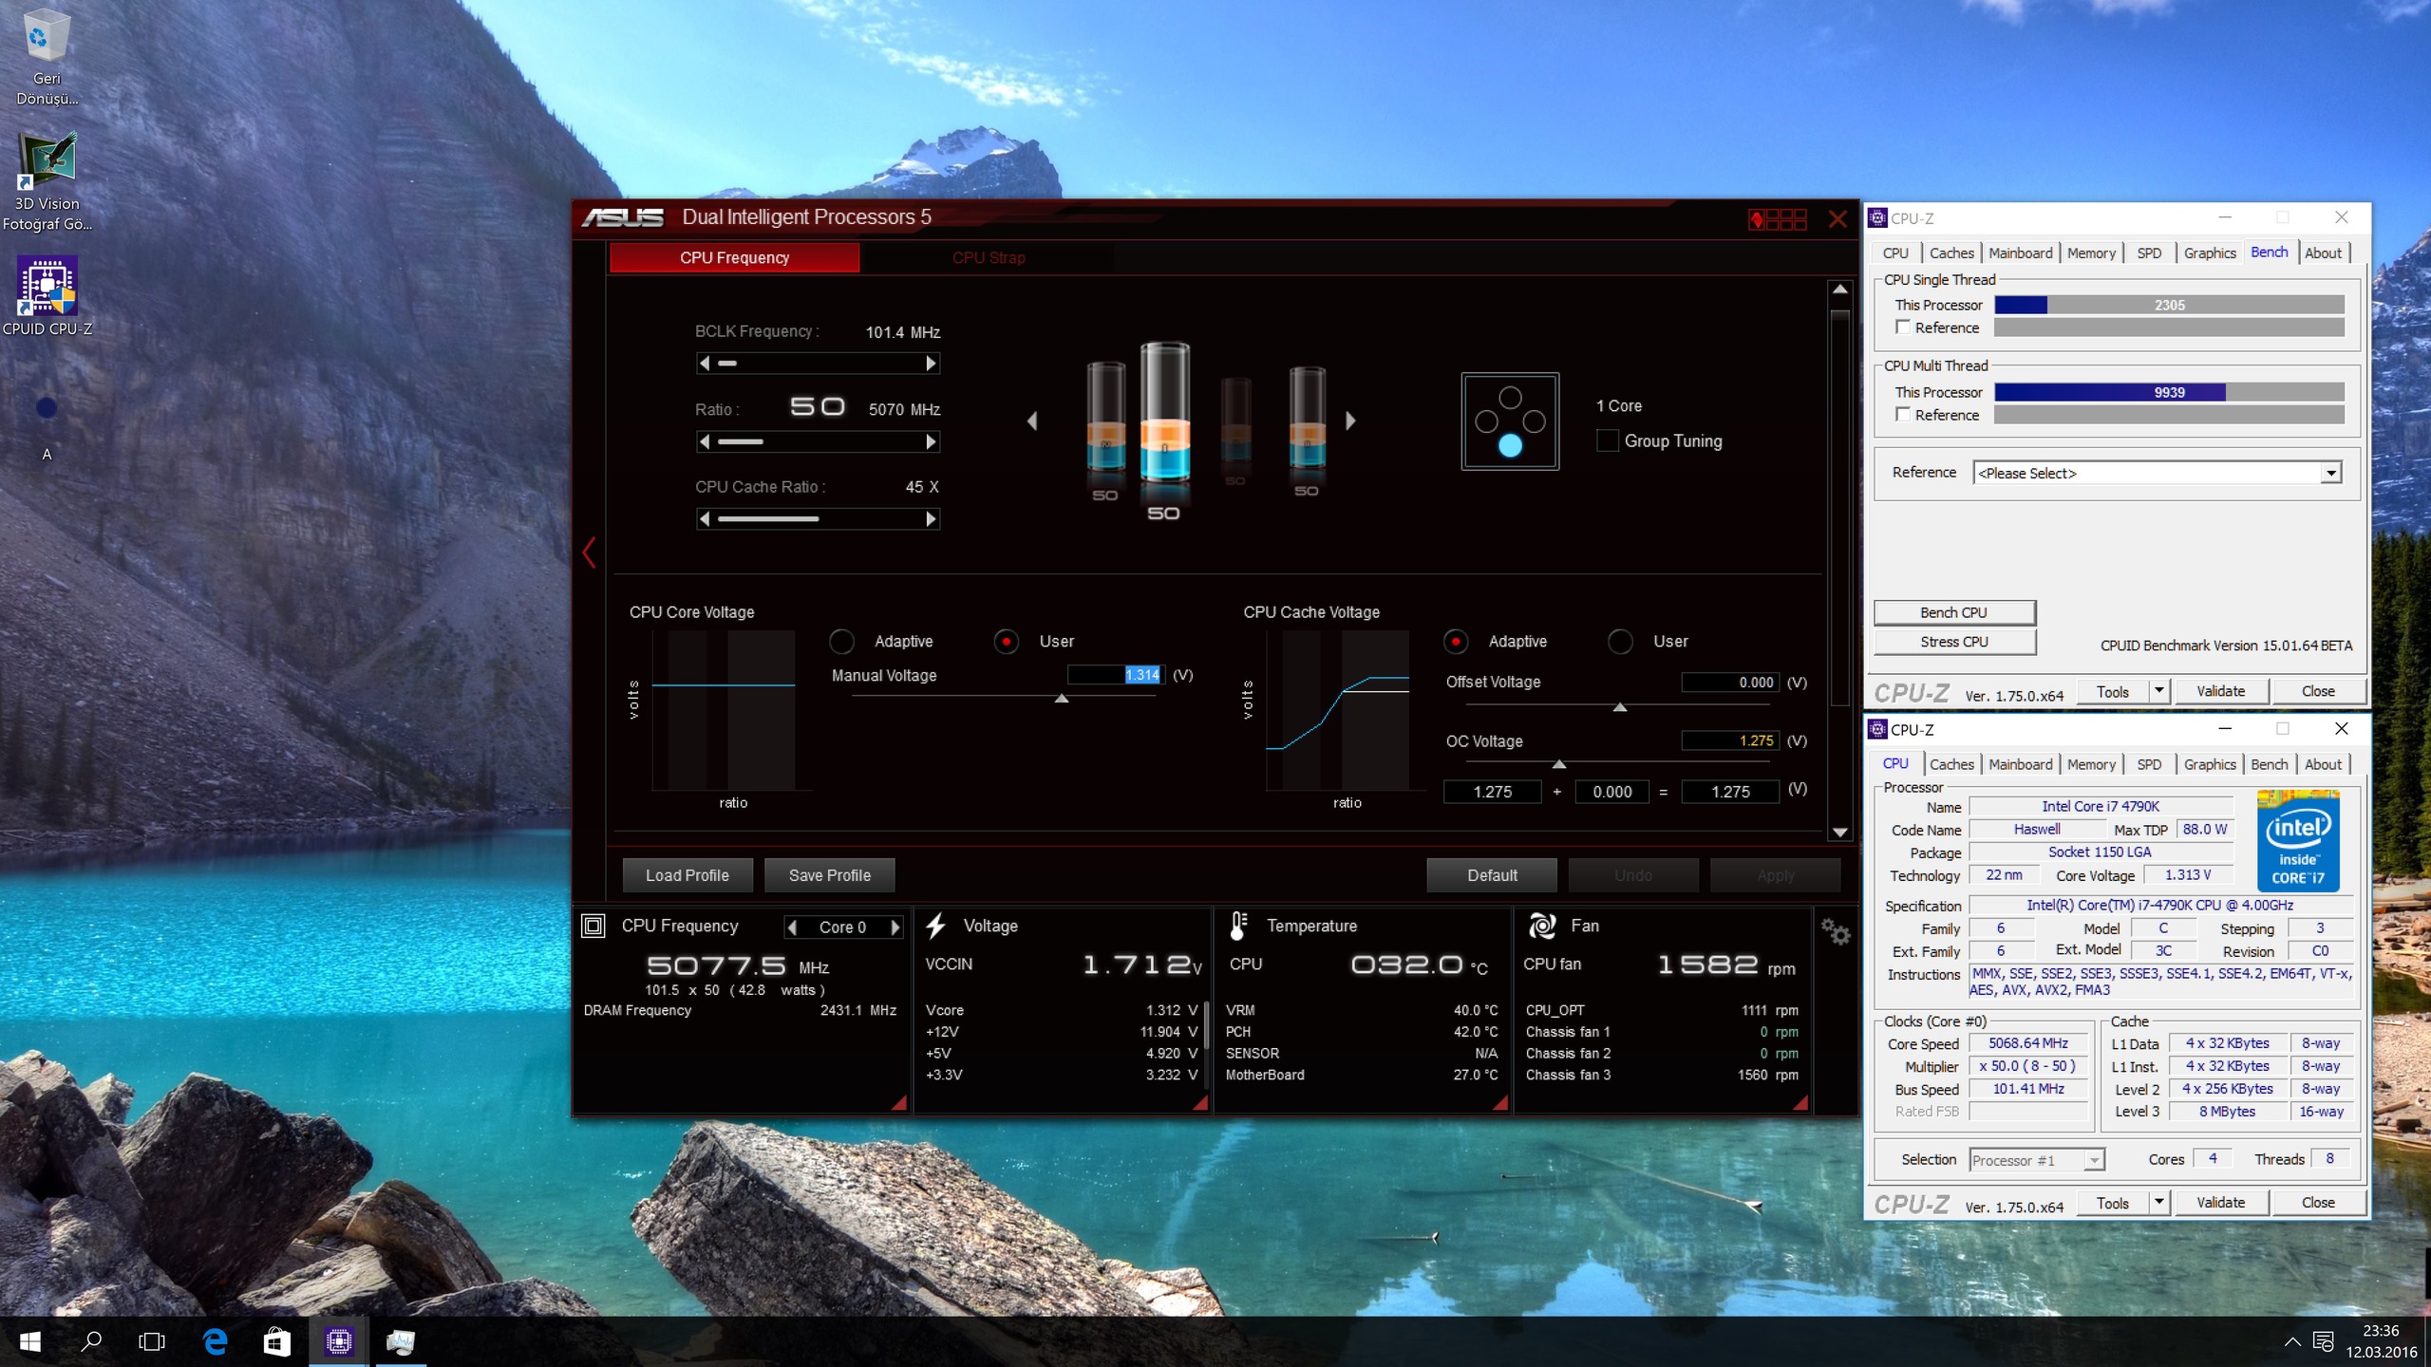The image size is (2431, 1367).
Task: Click Validate in the lower CPU-Z window
Action: click(2220, 1203)
